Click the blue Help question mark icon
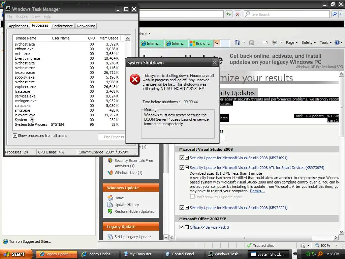 point(337,42)
